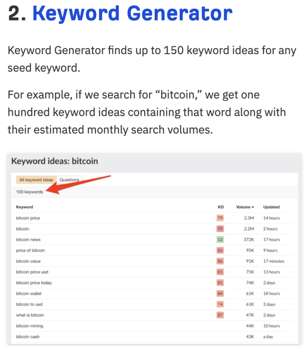Click the KD score next to bitcoin value
The width and height of the screenshot is (308, 354).
pos(220,261)
